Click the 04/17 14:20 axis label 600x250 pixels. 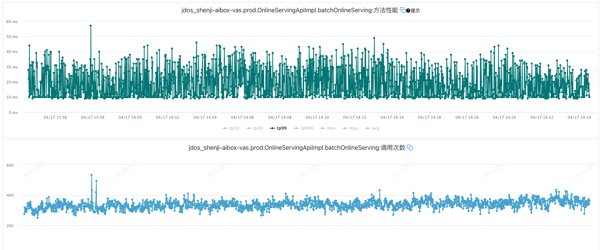point(504,117)
